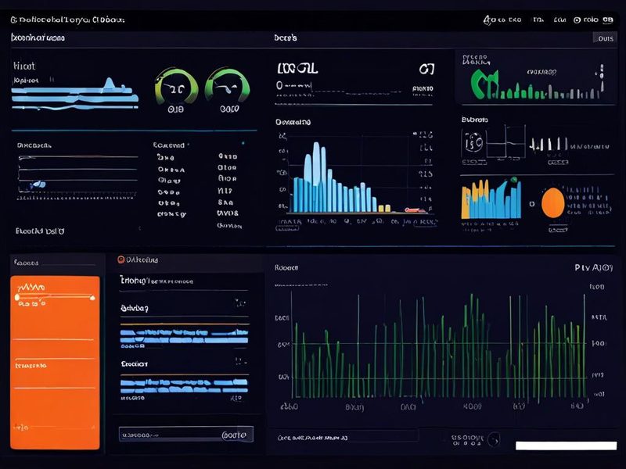The width and height of the screenshot is (626, 469).
Task: Click the right green gauge dial
Action: 227,85
